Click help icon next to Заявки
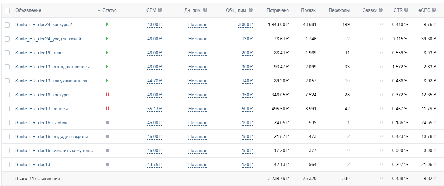This screenshot has height=186, width=444. (381, 10)
